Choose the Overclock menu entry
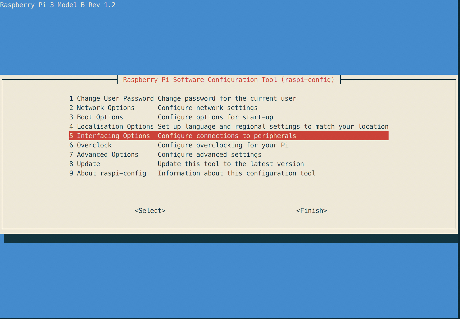Viewport: 460px width, 319px height. coord(229,145)
